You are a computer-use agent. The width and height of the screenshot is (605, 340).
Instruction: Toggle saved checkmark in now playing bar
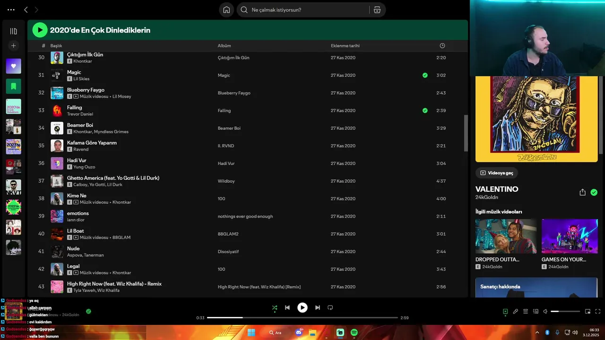(88, 311)
